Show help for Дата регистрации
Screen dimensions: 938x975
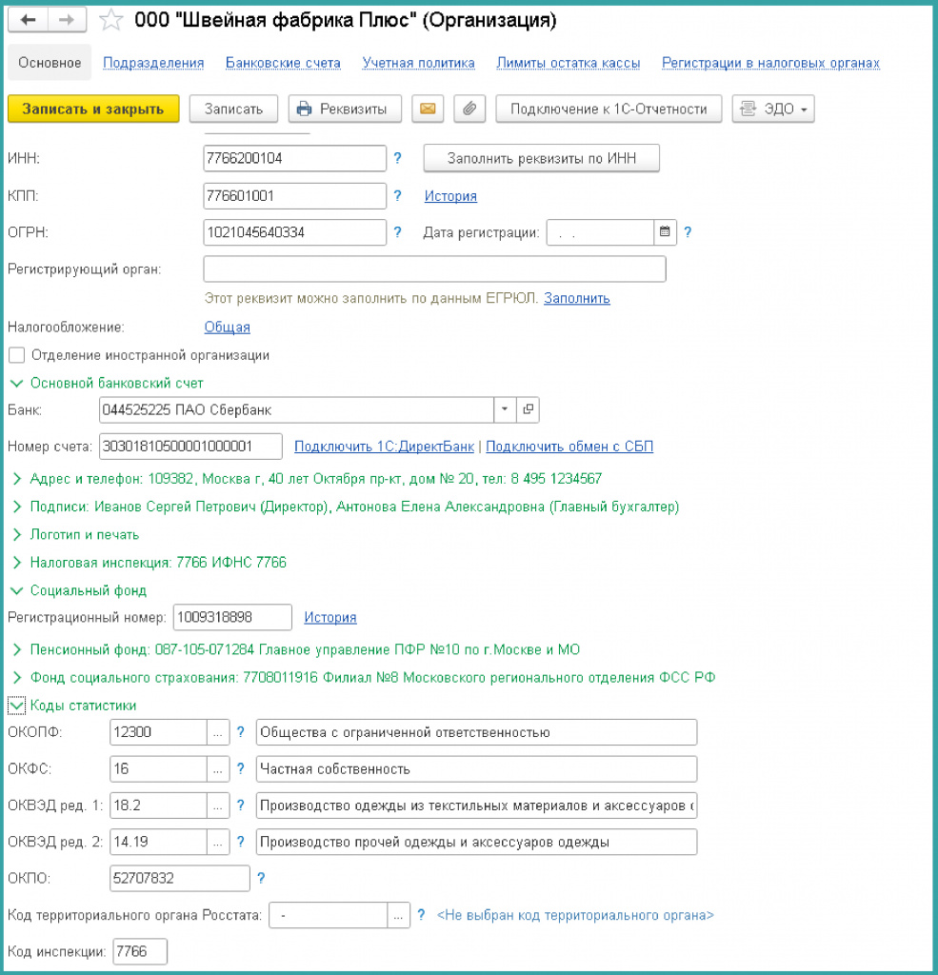click(x=688, y=232)
